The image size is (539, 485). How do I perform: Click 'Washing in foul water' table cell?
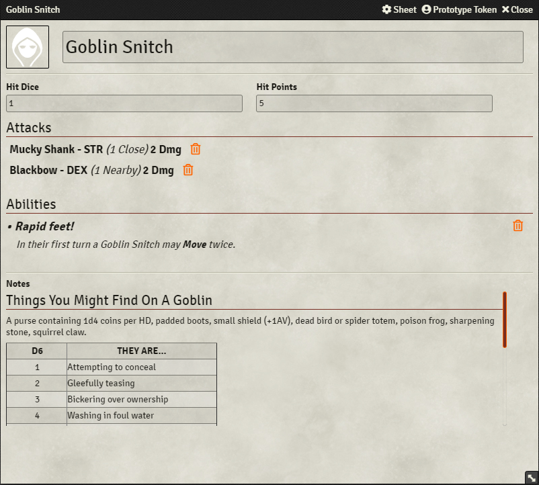142,416
